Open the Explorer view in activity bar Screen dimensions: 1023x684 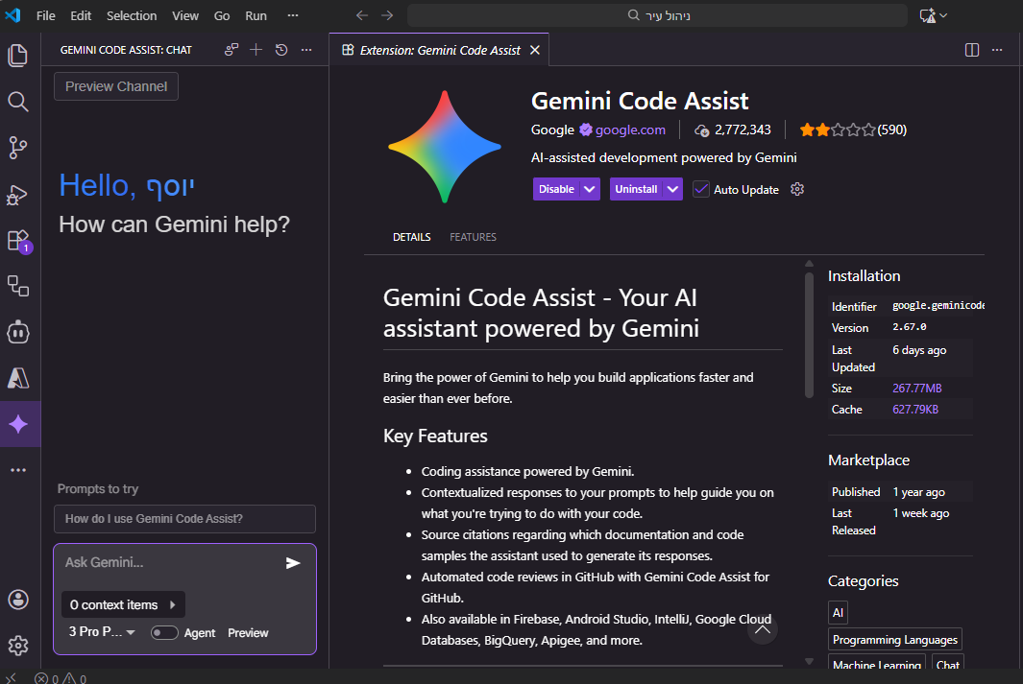tap(18, 56)
